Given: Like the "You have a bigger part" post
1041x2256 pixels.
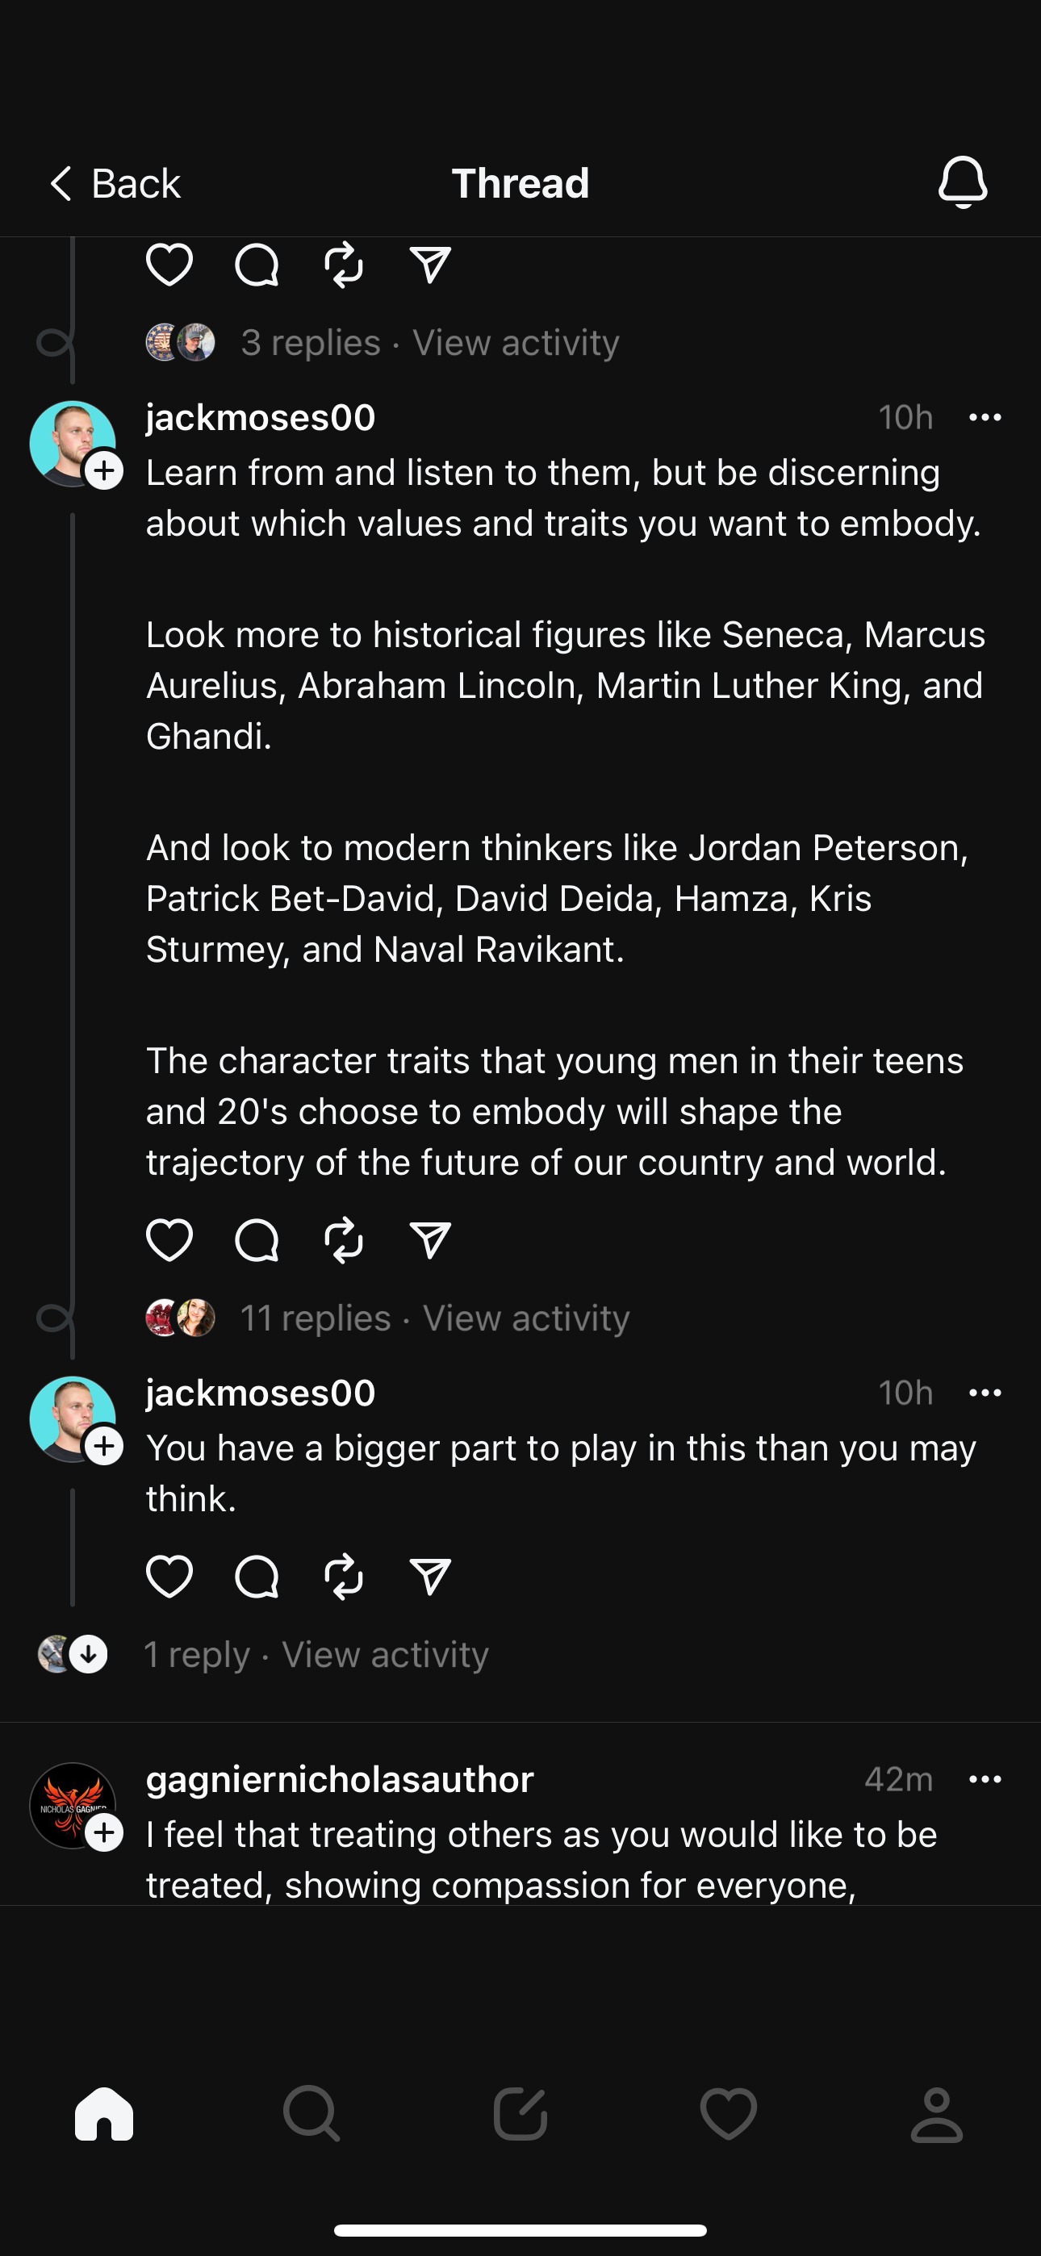Looking at the screenshot, I should point(169,1577).
